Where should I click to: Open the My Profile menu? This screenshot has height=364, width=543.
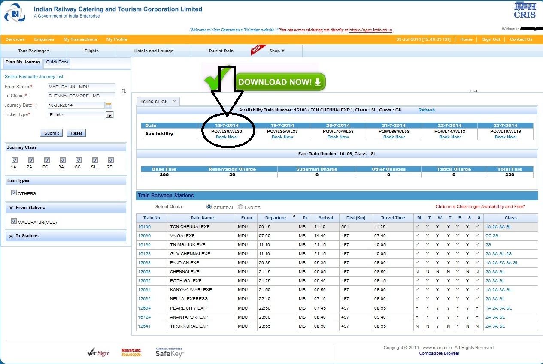point(117,39)
